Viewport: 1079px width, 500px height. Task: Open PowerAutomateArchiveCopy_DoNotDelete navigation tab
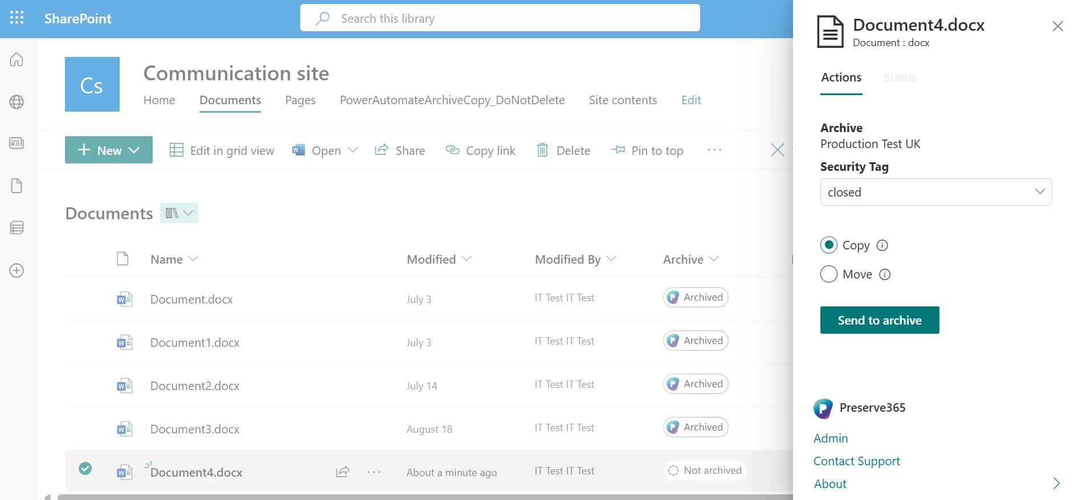pos(452,100)
